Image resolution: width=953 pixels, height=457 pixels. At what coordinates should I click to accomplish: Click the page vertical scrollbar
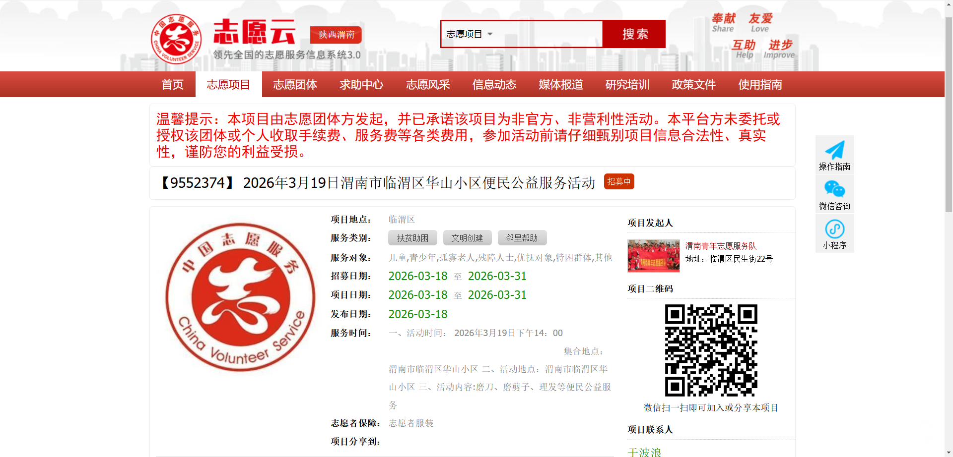pos(948,114)
